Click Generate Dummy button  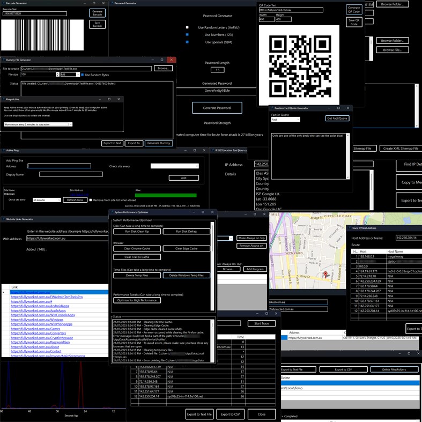point(159,143)
